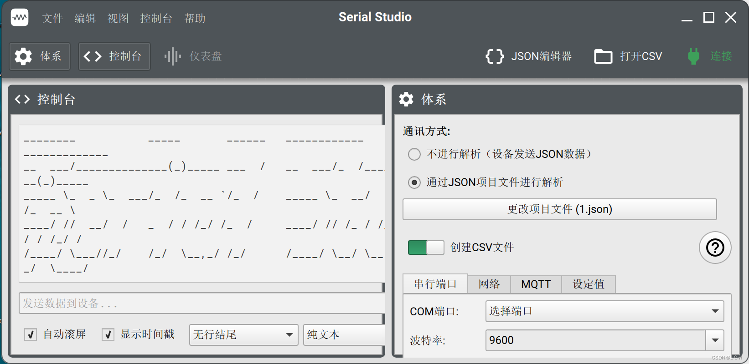Open the JSON编辑器 braces icon
749x364 pixels.
(x=495, y=56)
